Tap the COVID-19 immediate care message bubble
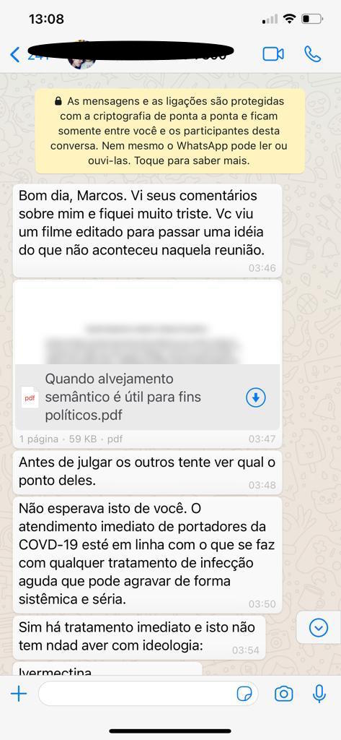Image resolution: width=341 pixels, height=740 pixels. pos(147,554)
